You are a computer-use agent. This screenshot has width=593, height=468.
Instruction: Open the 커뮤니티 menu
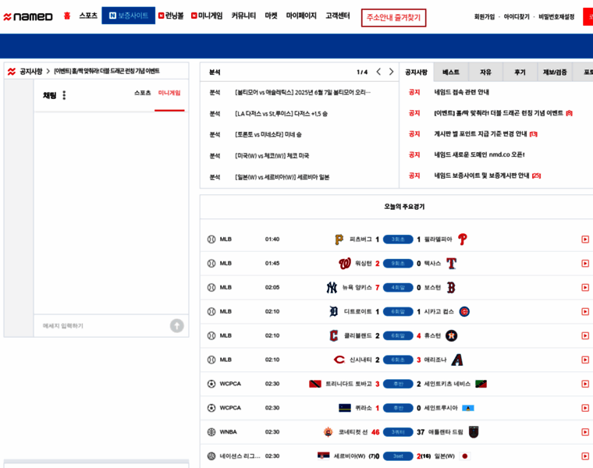243,16
